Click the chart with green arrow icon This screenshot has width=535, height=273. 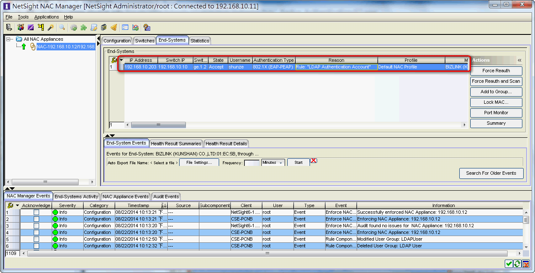click(135, 27)
